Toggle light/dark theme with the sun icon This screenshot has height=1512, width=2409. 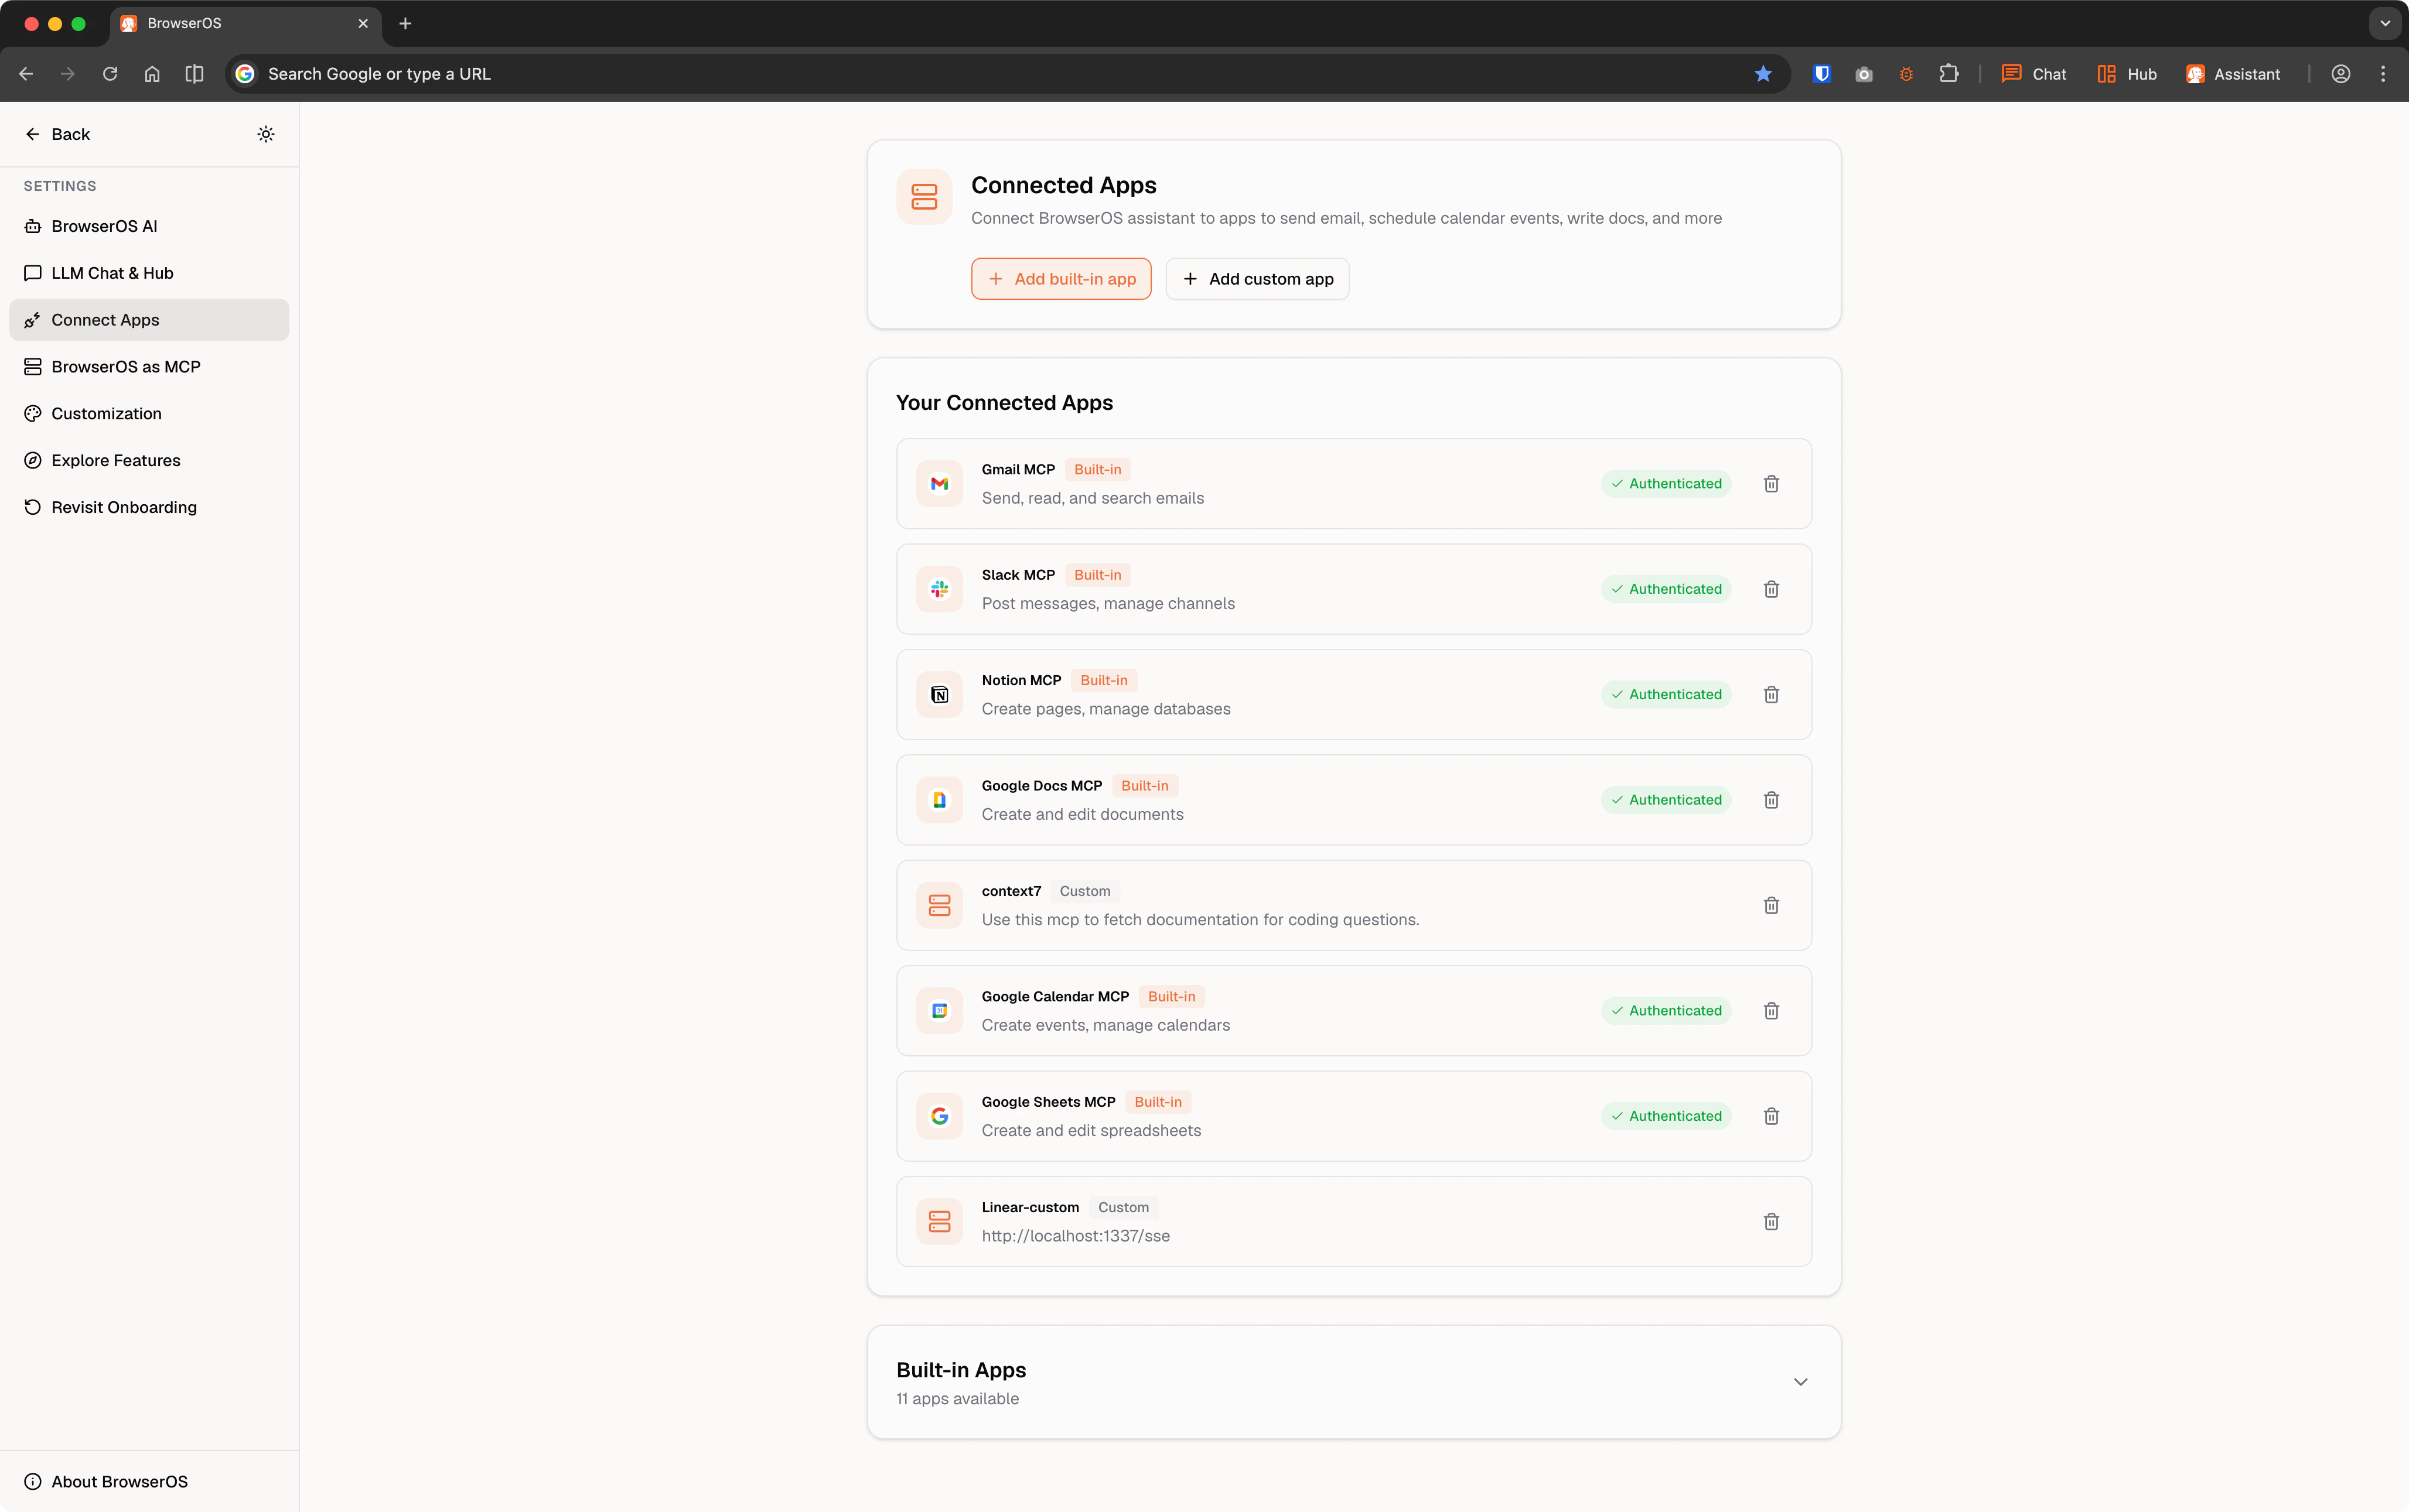coord(265,133)
